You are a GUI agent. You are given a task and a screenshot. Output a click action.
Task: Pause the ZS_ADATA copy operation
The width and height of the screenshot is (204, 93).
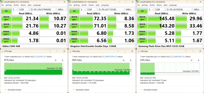point(56,60)
